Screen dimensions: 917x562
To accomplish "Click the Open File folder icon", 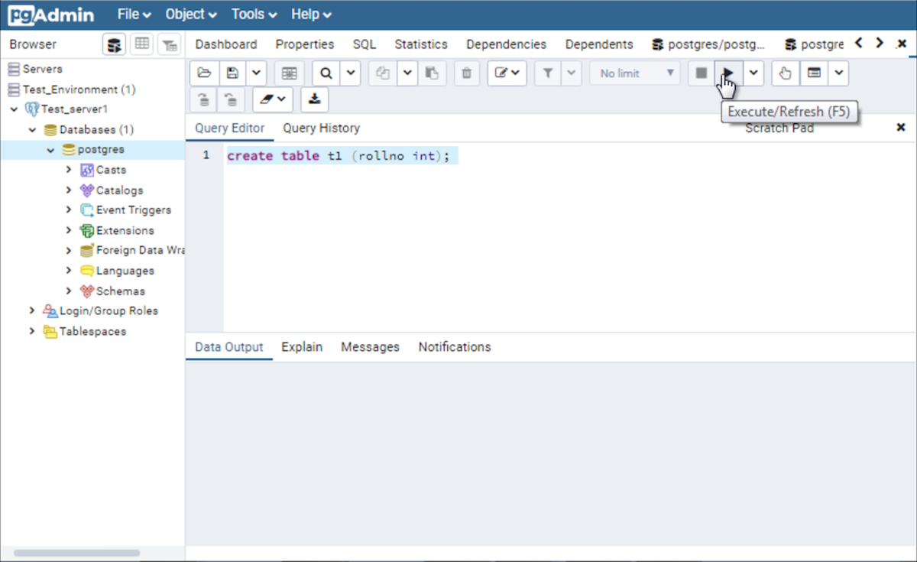I will tap(204, 73).
